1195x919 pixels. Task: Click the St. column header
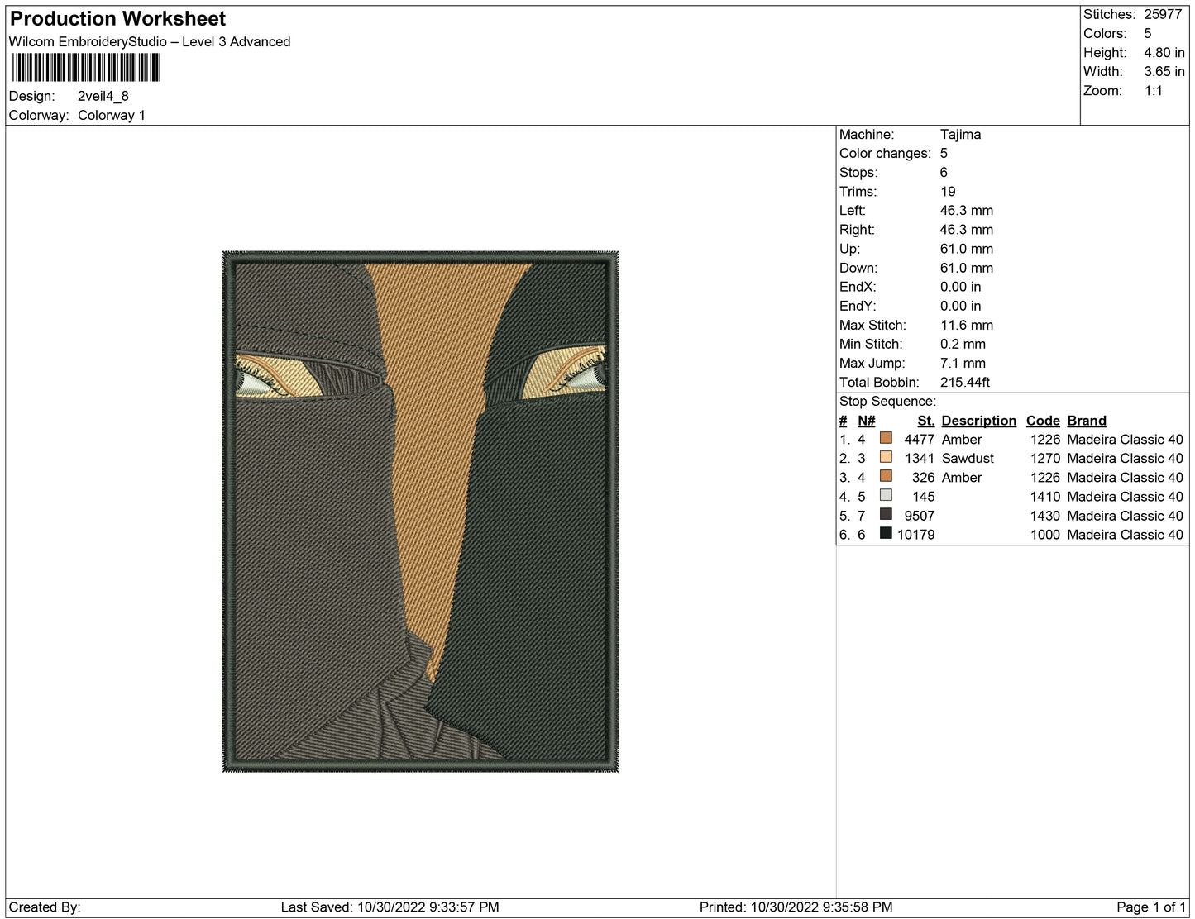(925, 421)
